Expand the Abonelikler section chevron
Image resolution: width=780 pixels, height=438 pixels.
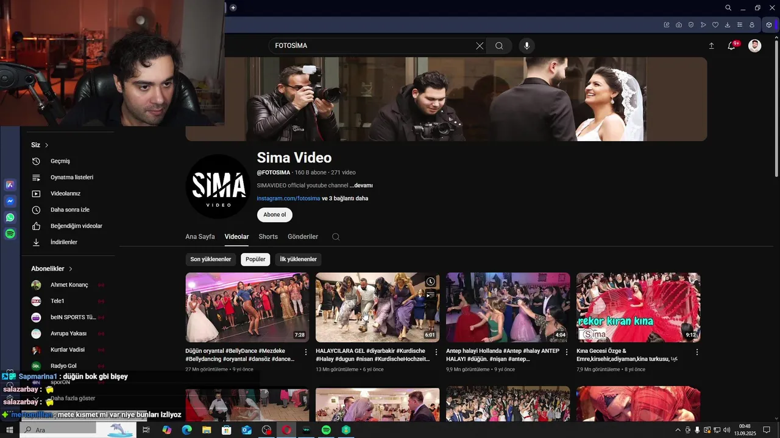click(x=71, y=268)
